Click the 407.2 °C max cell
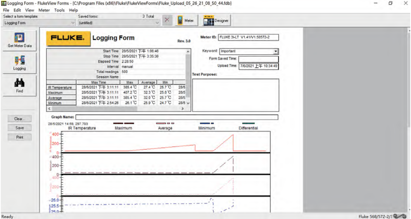Image resolution: width=411 pixels, height=219 pixels. [x=130, y=93]
